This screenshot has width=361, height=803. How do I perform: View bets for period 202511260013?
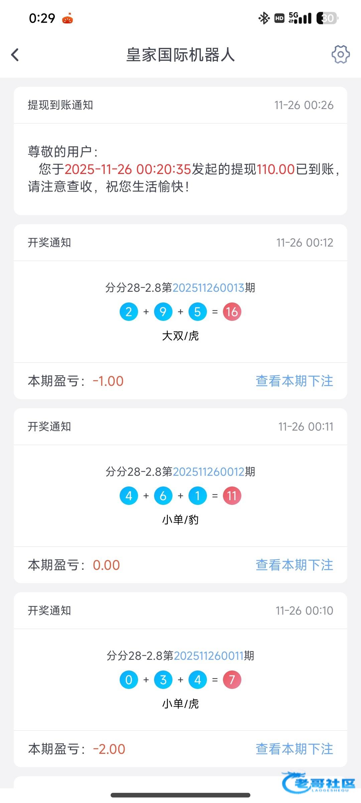(x=294, y=381)
